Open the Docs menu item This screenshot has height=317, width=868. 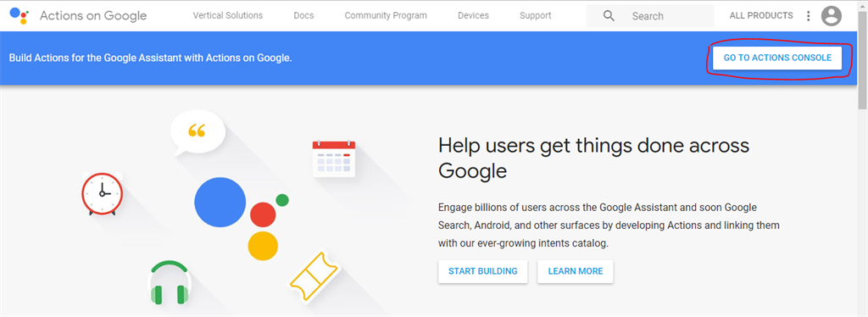(303, 15)
